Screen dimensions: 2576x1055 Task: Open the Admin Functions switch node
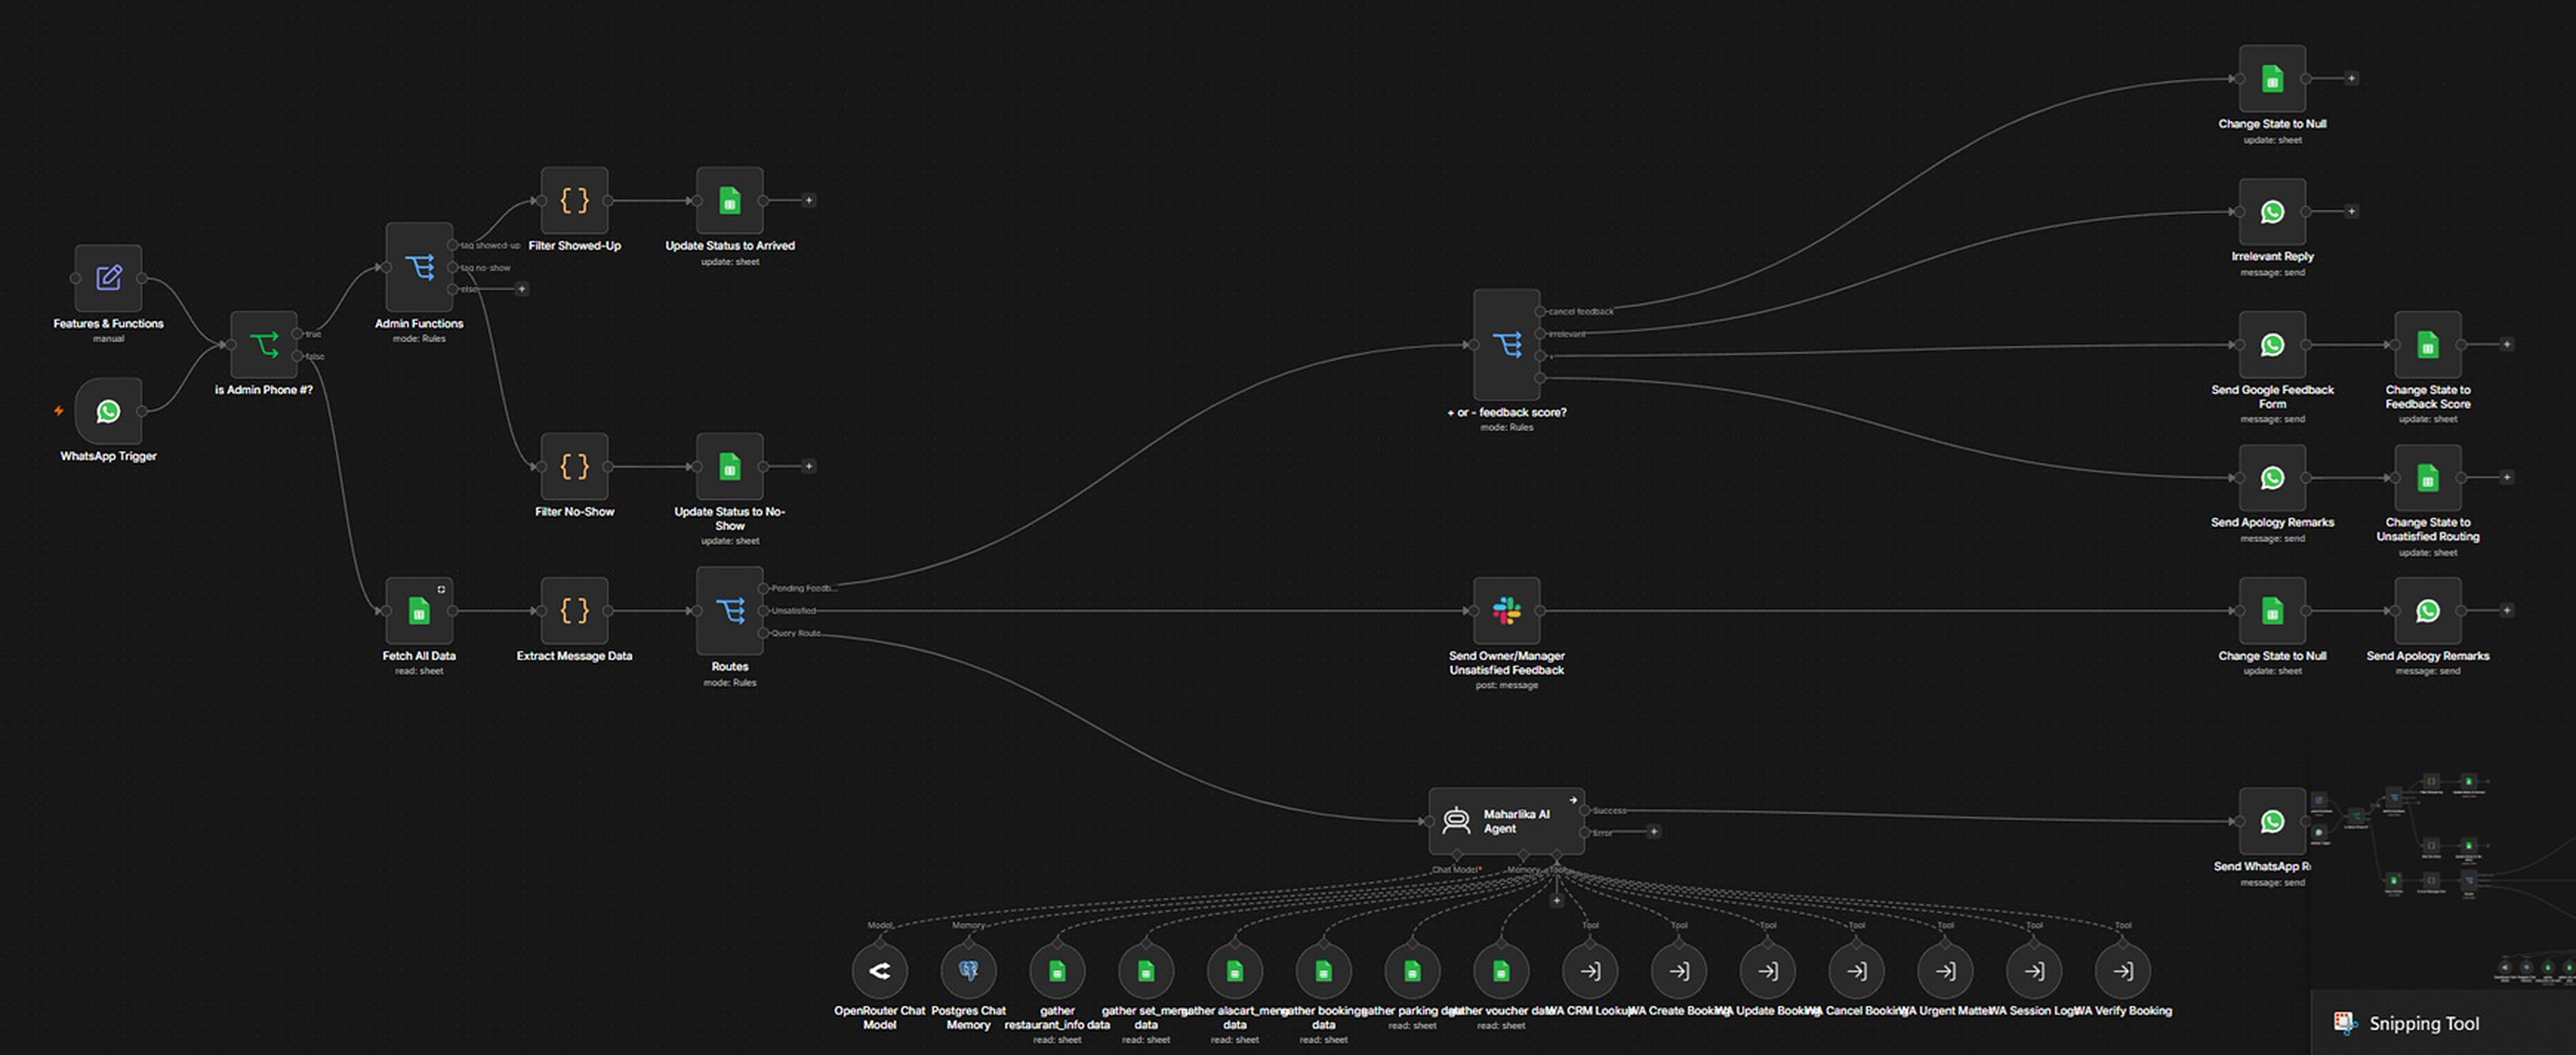419,267
